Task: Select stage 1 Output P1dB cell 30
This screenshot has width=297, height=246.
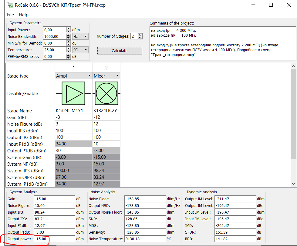Action: click(x=73, y=151)
